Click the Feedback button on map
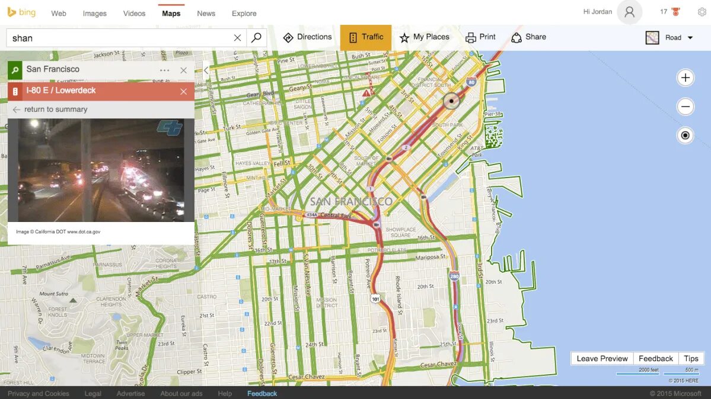The height and width of the screenshot is (399, 711). click(656, 359)
